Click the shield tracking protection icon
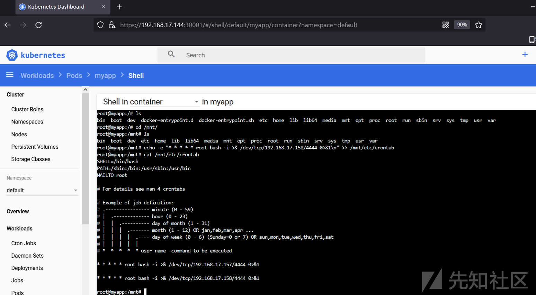Screen dimensions: 536x295 100,25
